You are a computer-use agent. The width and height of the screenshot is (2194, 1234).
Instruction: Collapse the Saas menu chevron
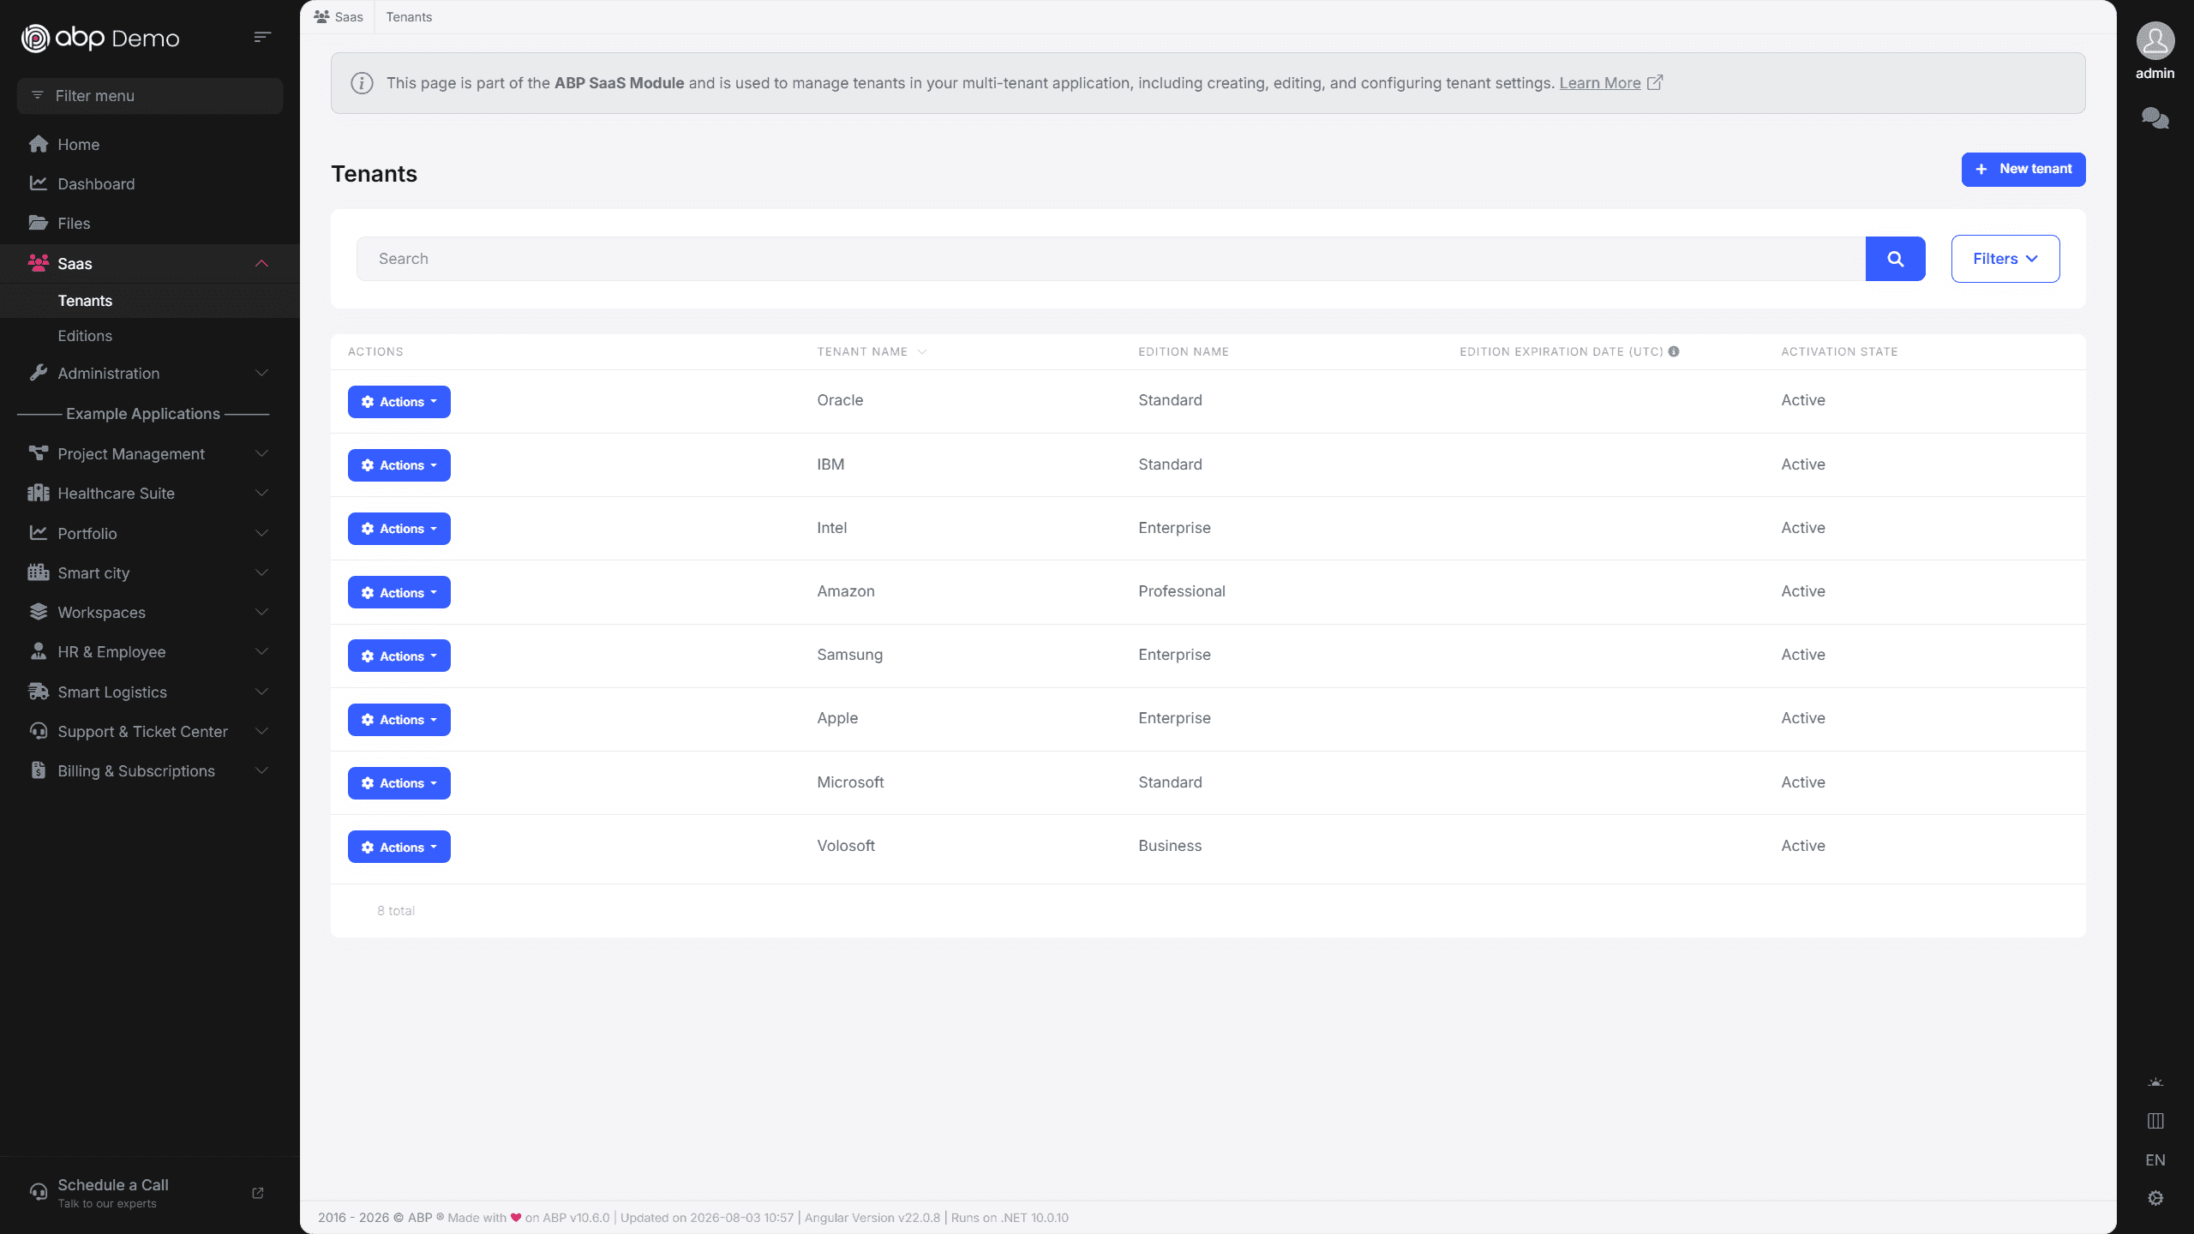point(262,263)
